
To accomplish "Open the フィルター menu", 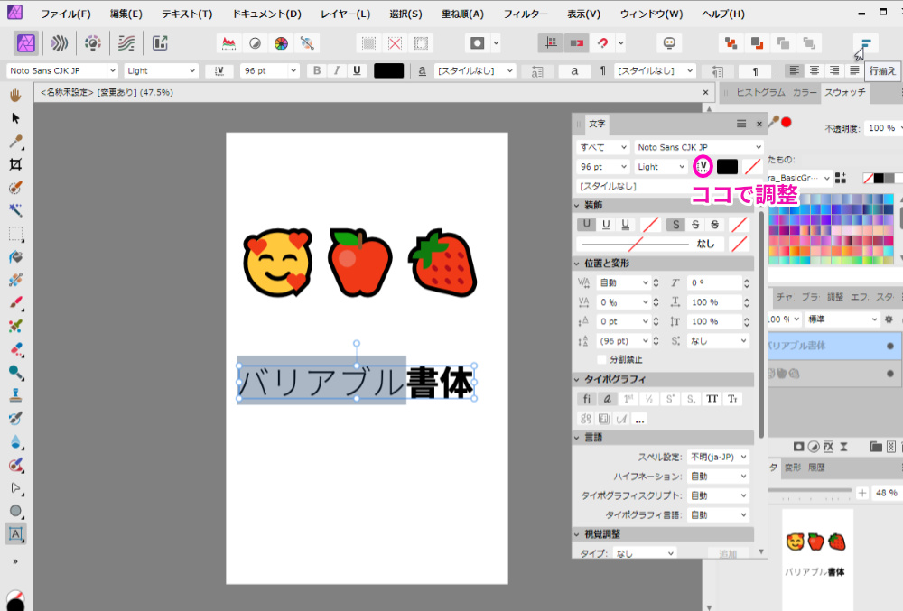I will [525, 14].
